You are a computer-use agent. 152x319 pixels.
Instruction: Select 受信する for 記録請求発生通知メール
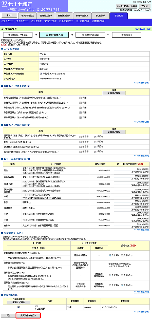tap(110, 275)
